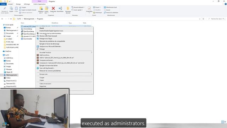Screen dimensions: 227x128
Task: Choose Couper in the context menu
Action: point(42,78)
